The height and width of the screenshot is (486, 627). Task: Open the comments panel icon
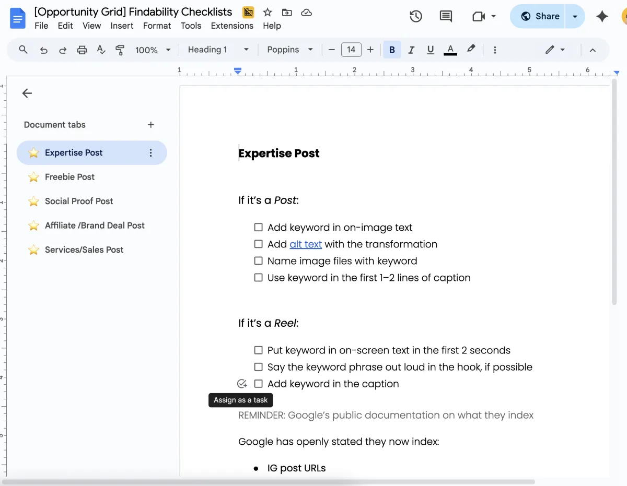click(x=446, y=16)
